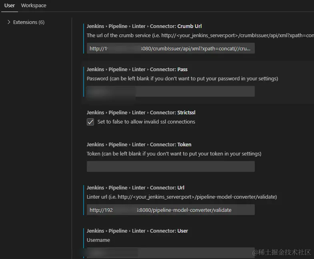
Task: Select the Connector: Url setting title
Action: [x=135, y=188]
